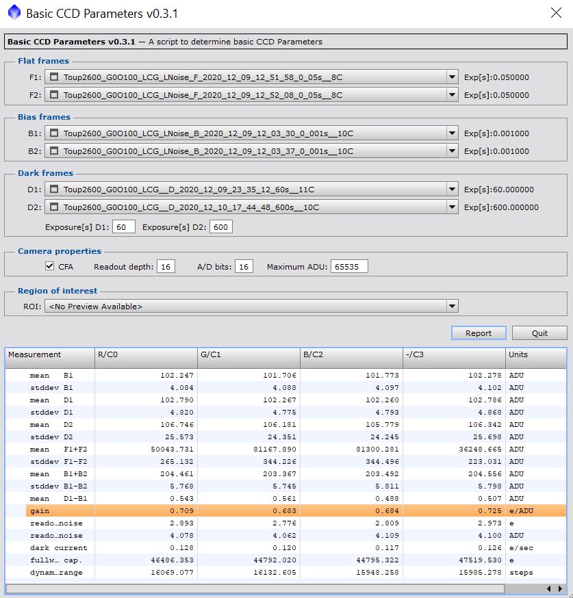The height and width of the screenshot is (598, 573).
Task: Click the Exposure[s] D1 input field
Action: [x=124, y=227]
